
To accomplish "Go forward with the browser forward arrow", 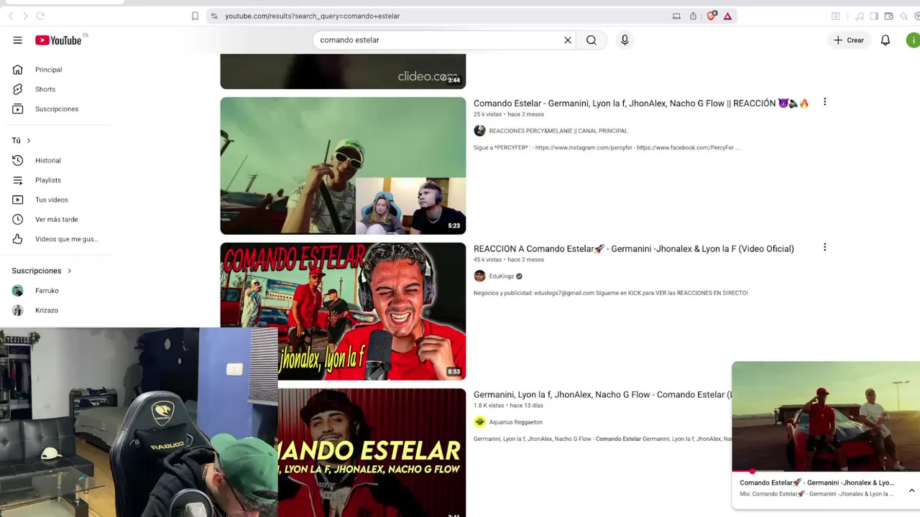I will tap(25, 16).
